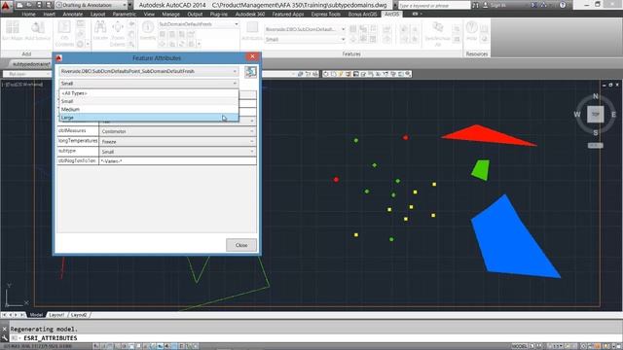Click the Resources panel title in ribbon
Viewport: 623px width, 350px height.
point(476,54)
